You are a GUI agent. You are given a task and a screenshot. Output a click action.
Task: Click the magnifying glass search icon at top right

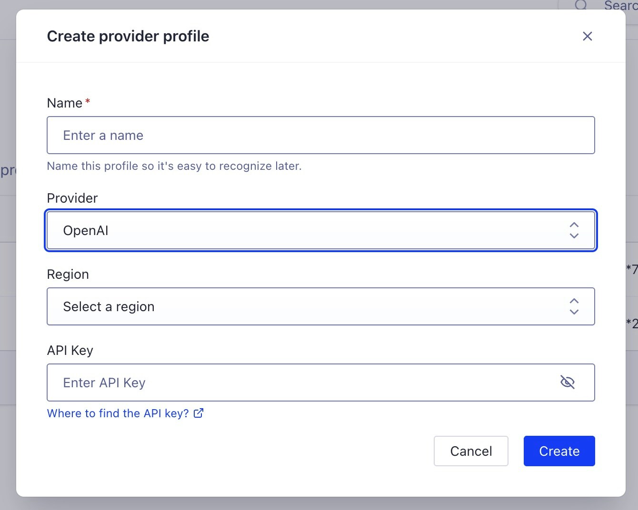click(x=581, y=6)
